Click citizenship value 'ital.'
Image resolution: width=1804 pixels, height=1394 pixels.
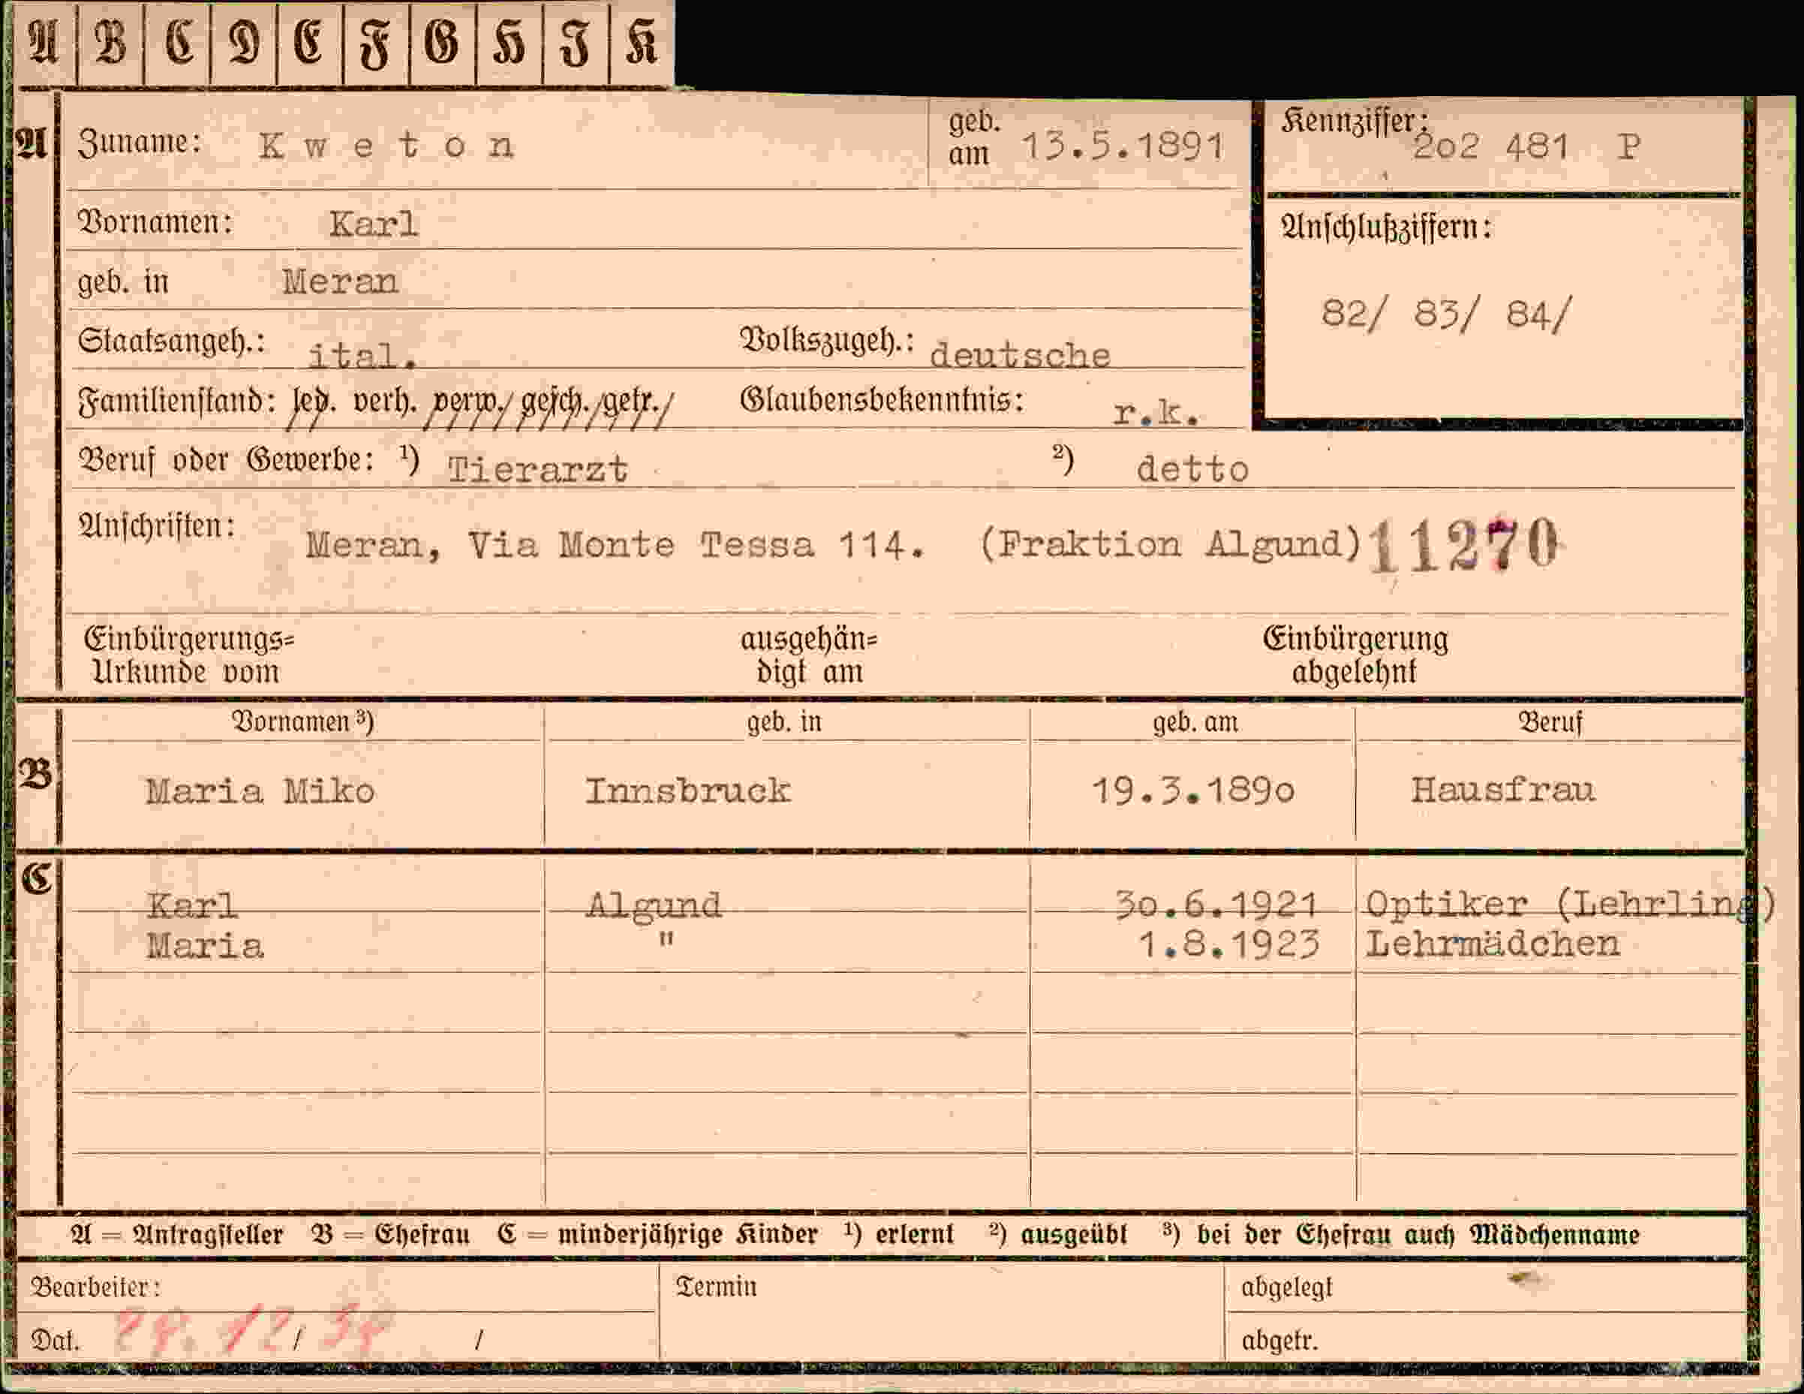tap(362, 355)
